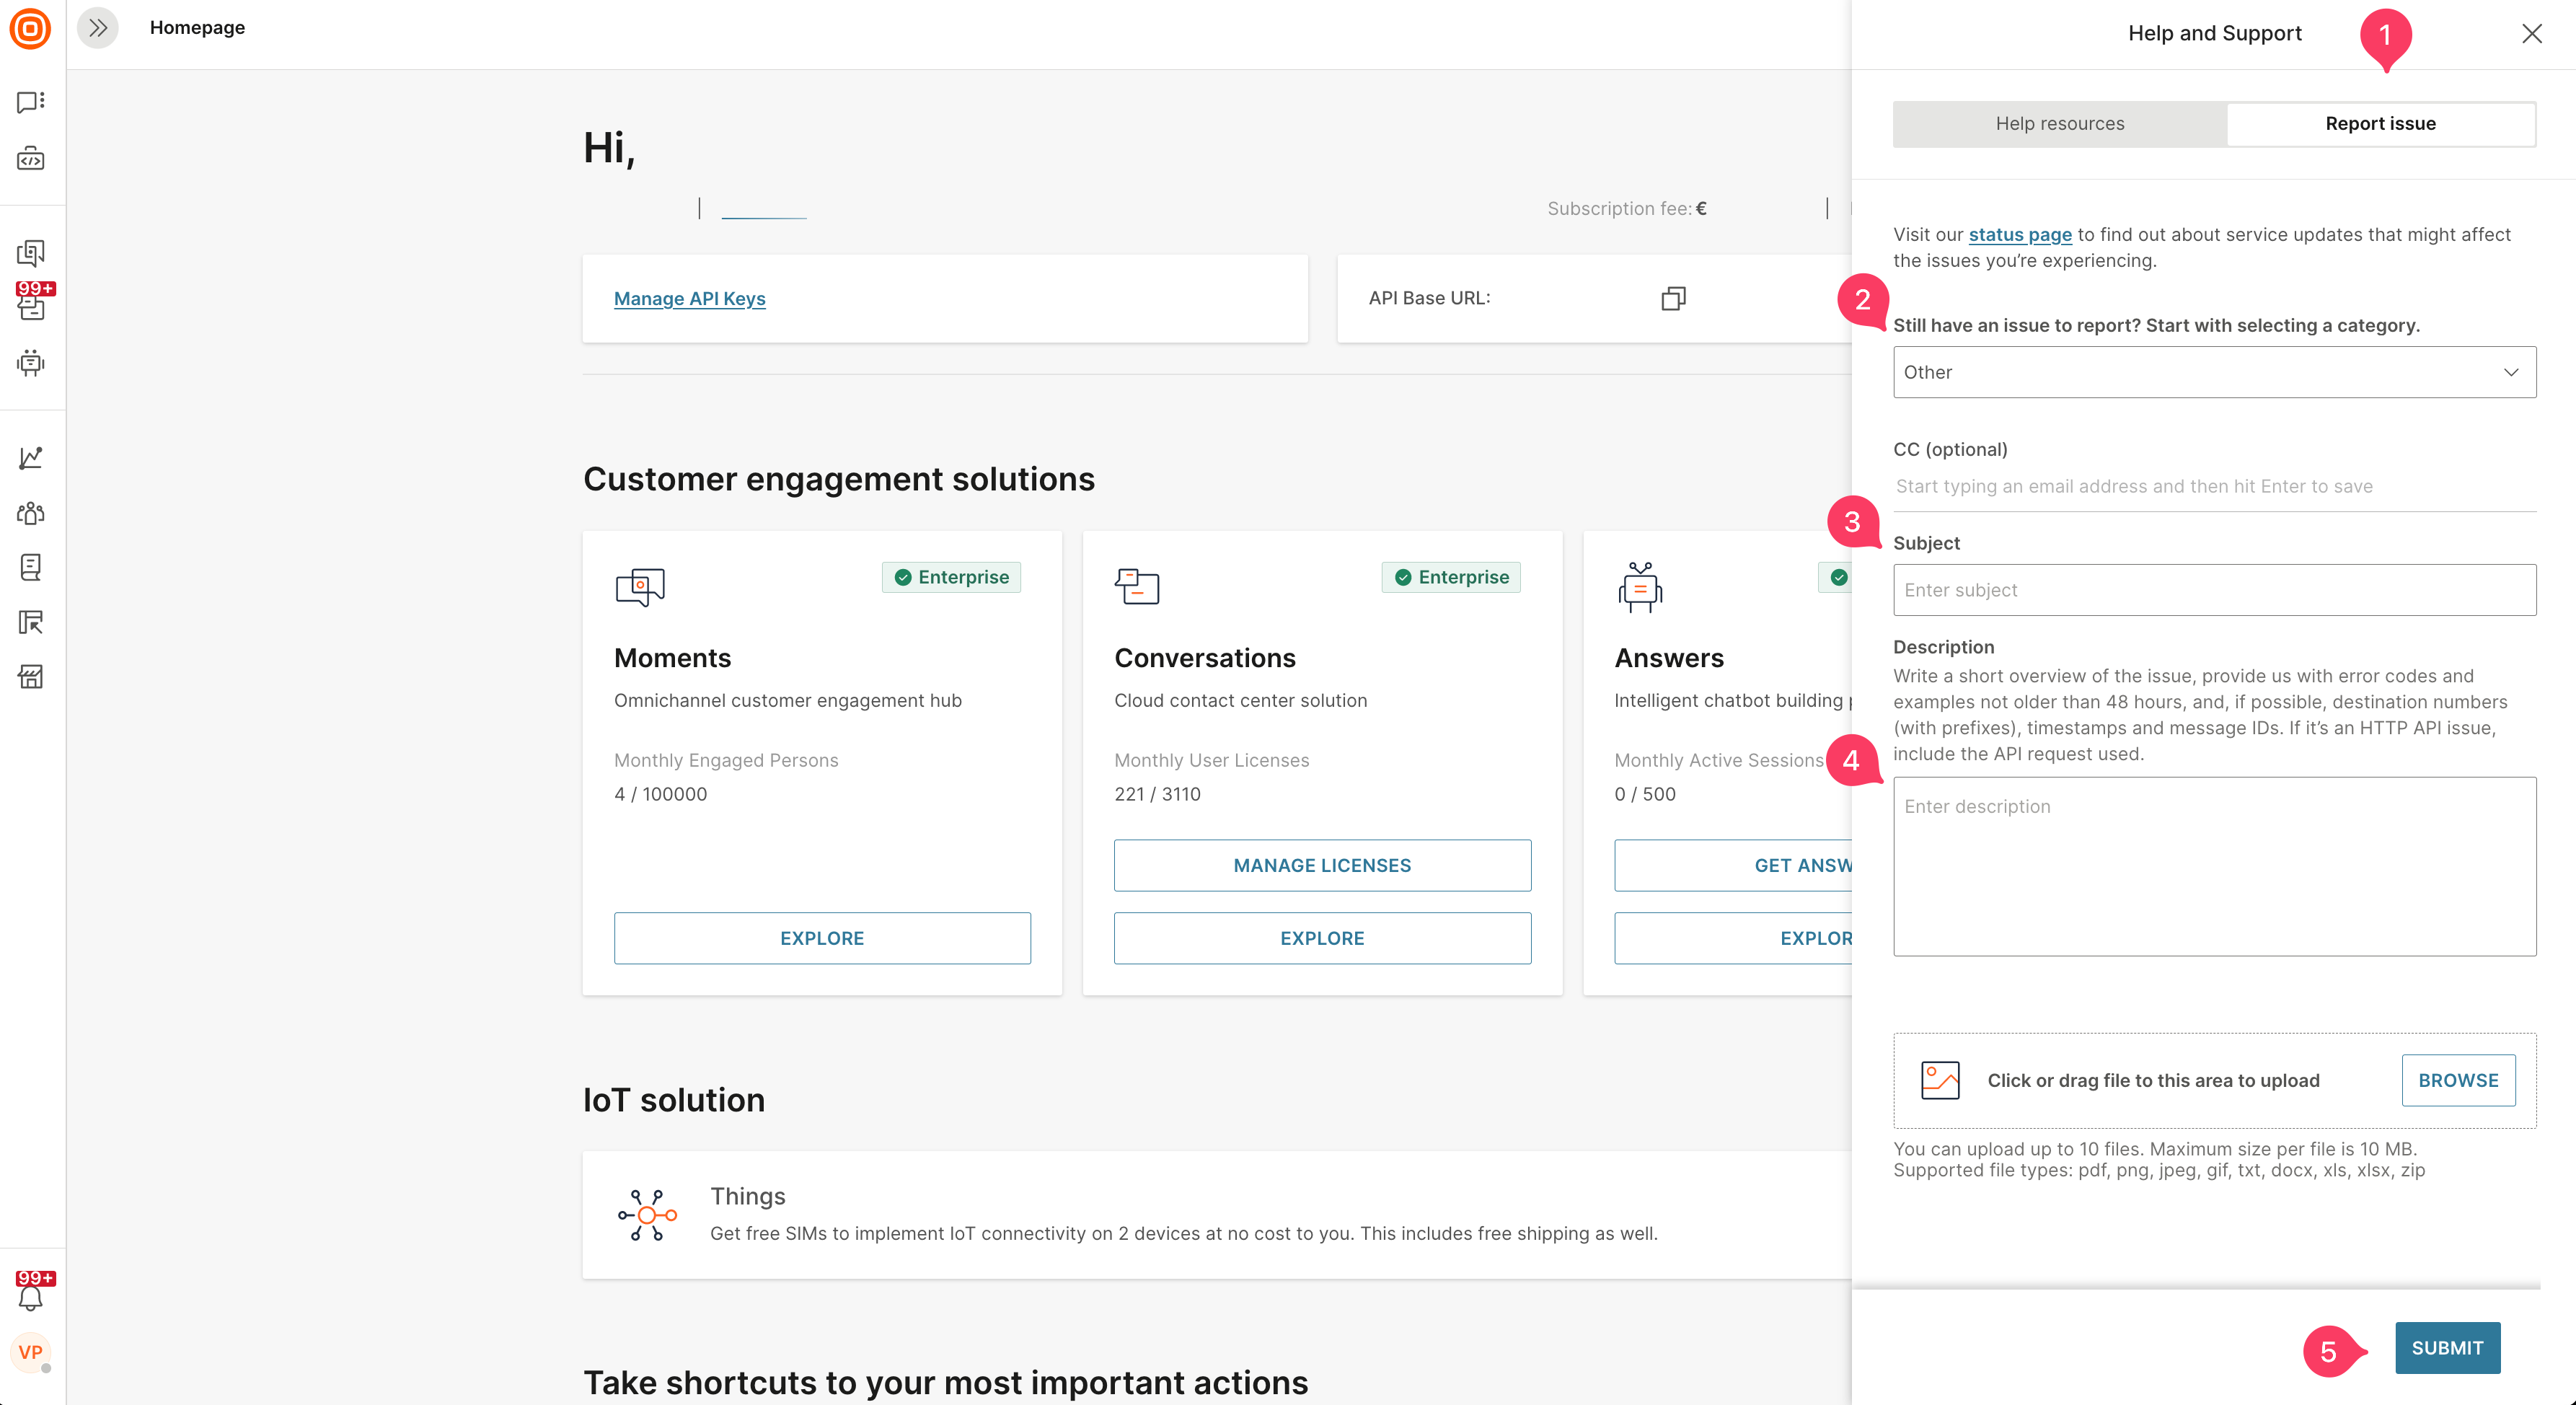The height and width of the screenshot is (1405, 2576).
Task: Expand the sidebar with double-chevron button
Action: pos(98,28)
